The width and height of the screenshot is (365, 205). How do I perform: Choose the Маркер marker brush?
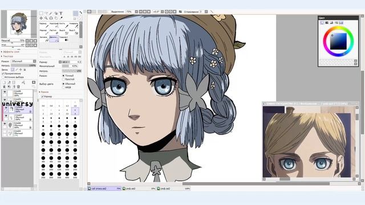click(x=44, y=32)
